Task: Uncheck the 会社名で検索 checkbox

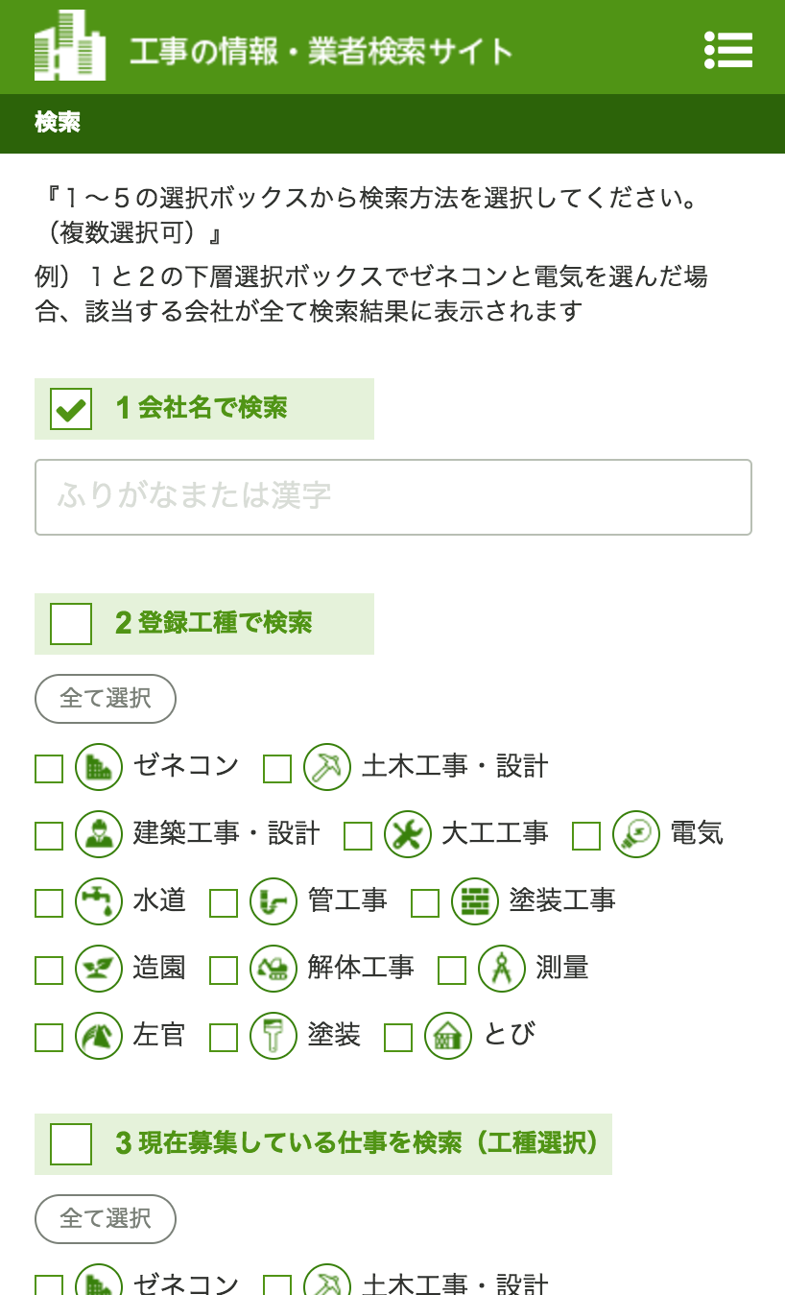Action: point(71,409)
